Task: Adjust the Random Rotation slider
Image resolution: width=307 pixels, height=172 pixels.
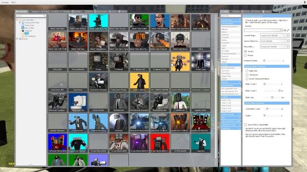Action: pyautogui.click(x=264, y=61)
